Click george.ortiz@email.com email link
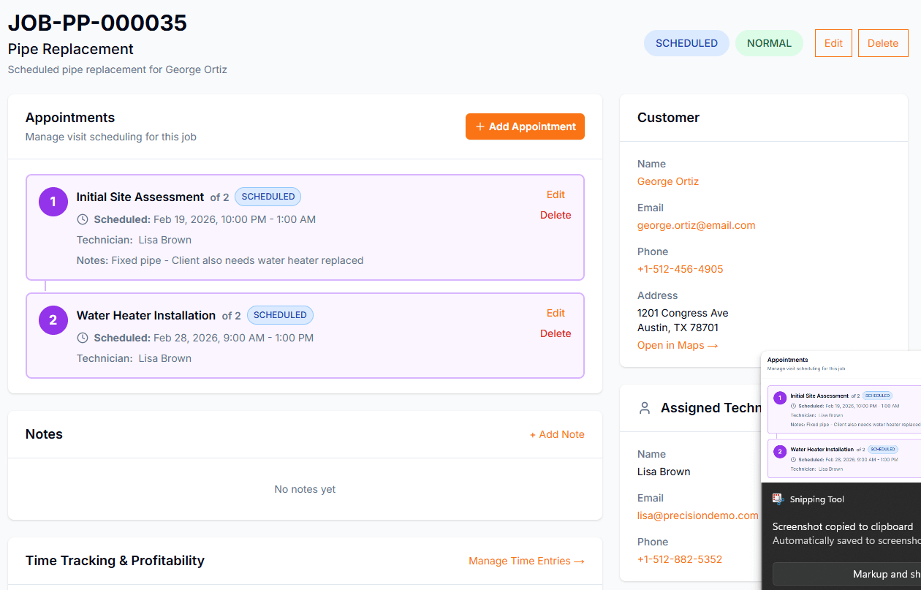This screenshot has width=921, height=590. [696, 225]
